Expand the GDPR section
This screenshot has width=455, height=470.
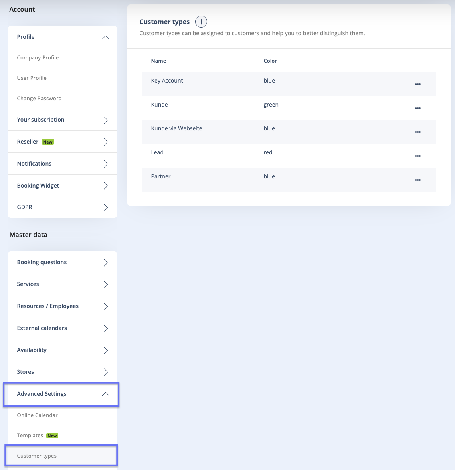[105, 207]
